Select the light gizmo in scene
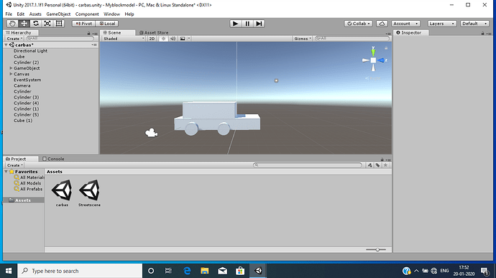The image size is (496, 278). pyautogui.click(x=276, y=80)
